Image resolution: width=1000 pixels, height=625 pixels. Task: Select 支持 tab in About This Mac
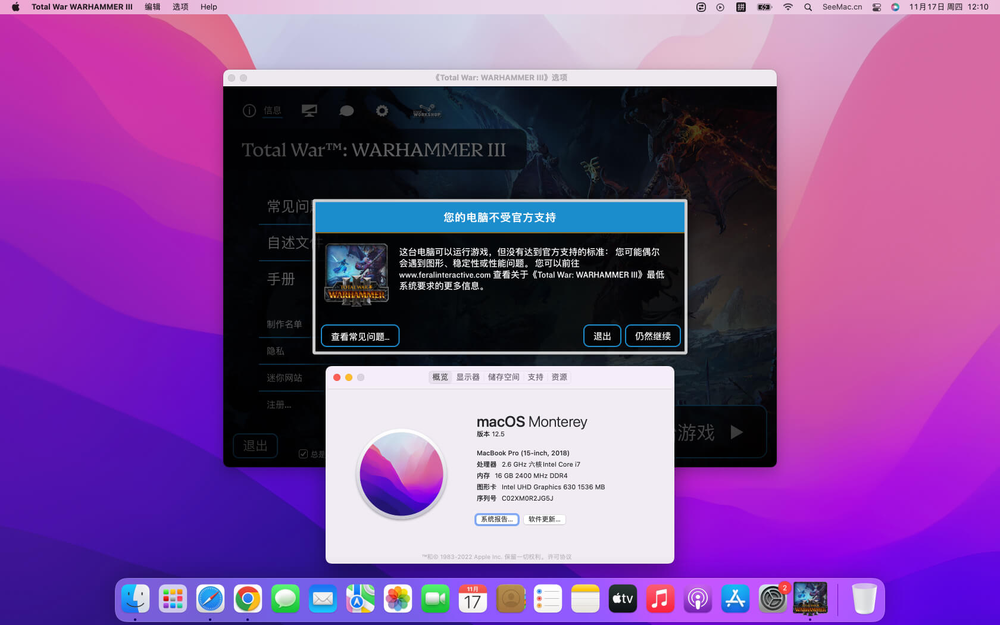pos(535,377)
